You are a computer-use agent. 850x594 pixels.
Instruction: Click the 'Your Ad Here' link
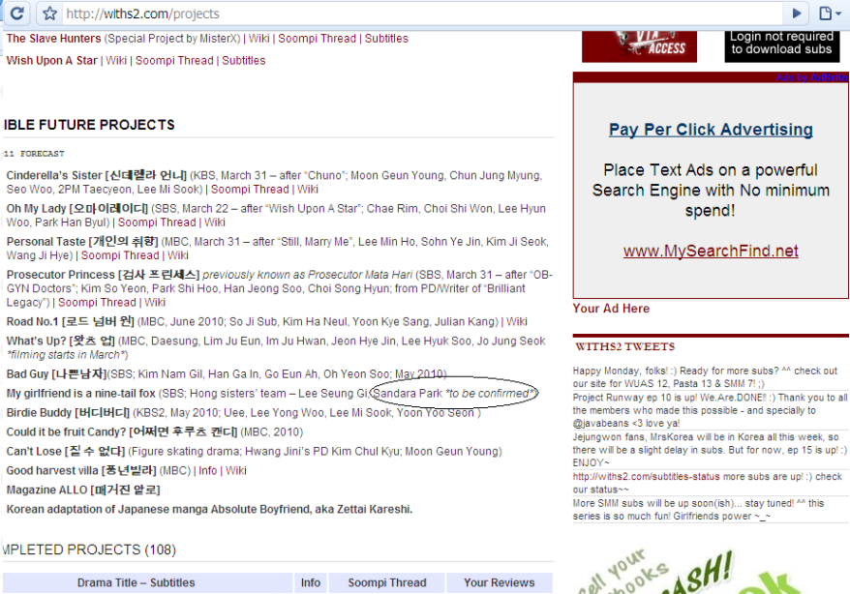[x=611, y=309]
